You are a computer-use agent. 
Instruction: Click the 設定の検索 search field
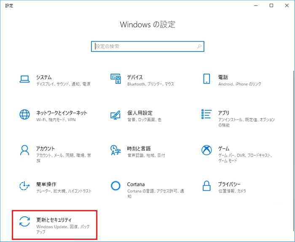147,46
